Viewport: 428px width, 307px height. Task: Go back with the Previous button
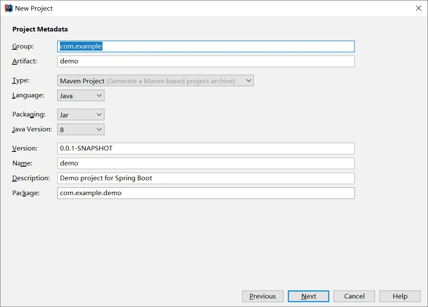coord(263,296)
